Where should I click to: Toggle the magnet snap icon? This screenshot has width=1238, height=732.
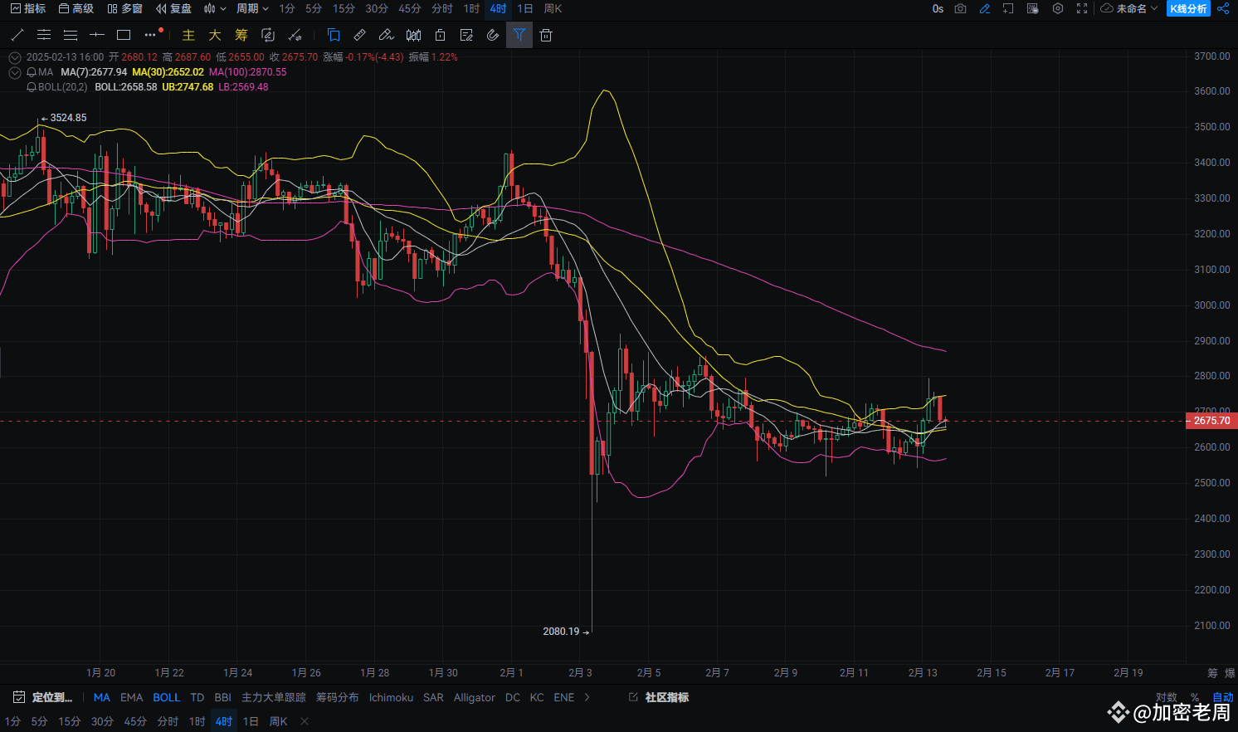[493, 35]
